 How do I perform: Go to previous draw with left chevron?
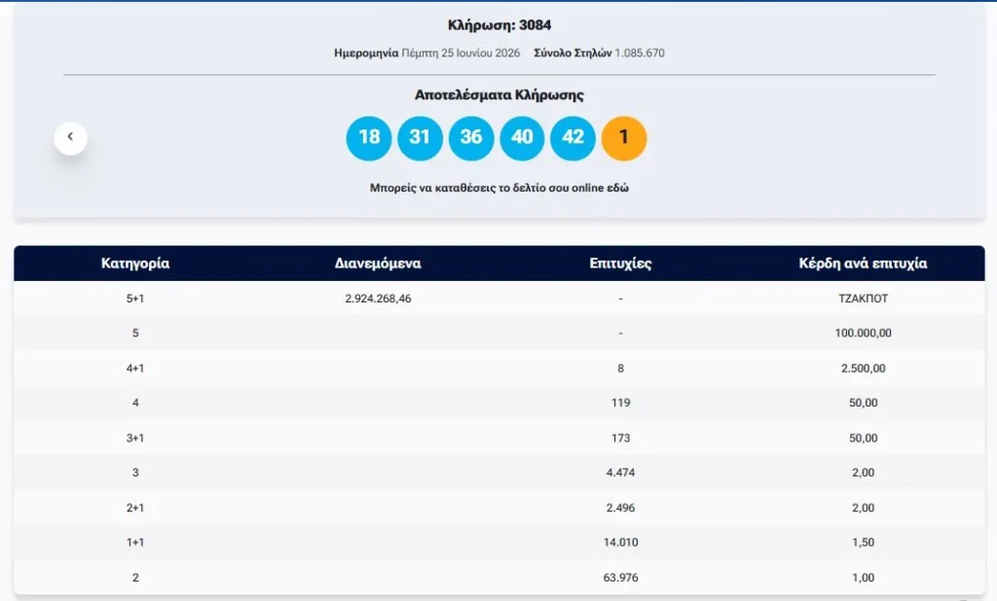[70, 138]
